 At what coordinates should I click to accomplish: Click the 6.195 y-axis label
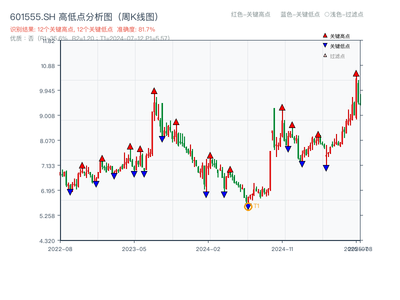(47, 191)
